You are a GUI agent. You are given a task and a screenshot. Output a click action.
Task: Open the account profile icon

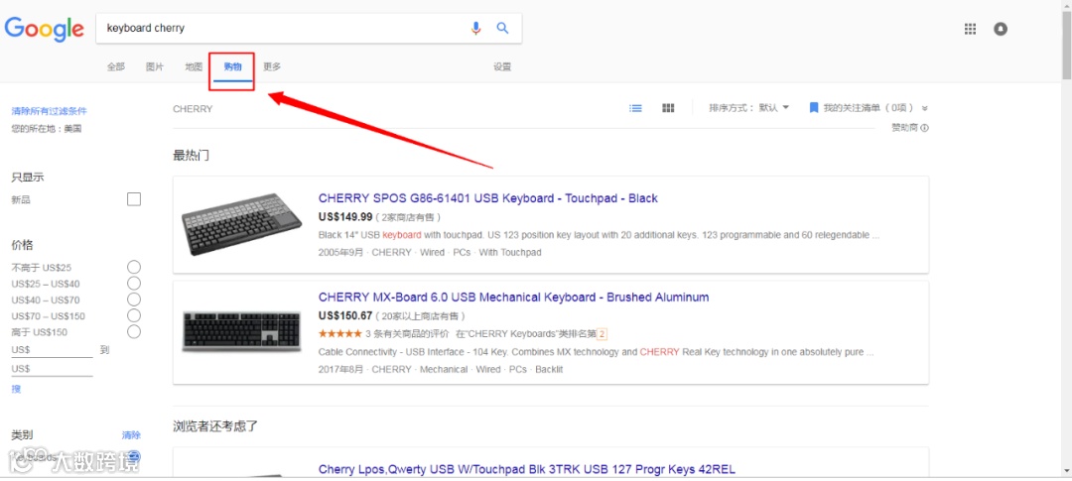pyautogui.click(x=1001, y=29)
